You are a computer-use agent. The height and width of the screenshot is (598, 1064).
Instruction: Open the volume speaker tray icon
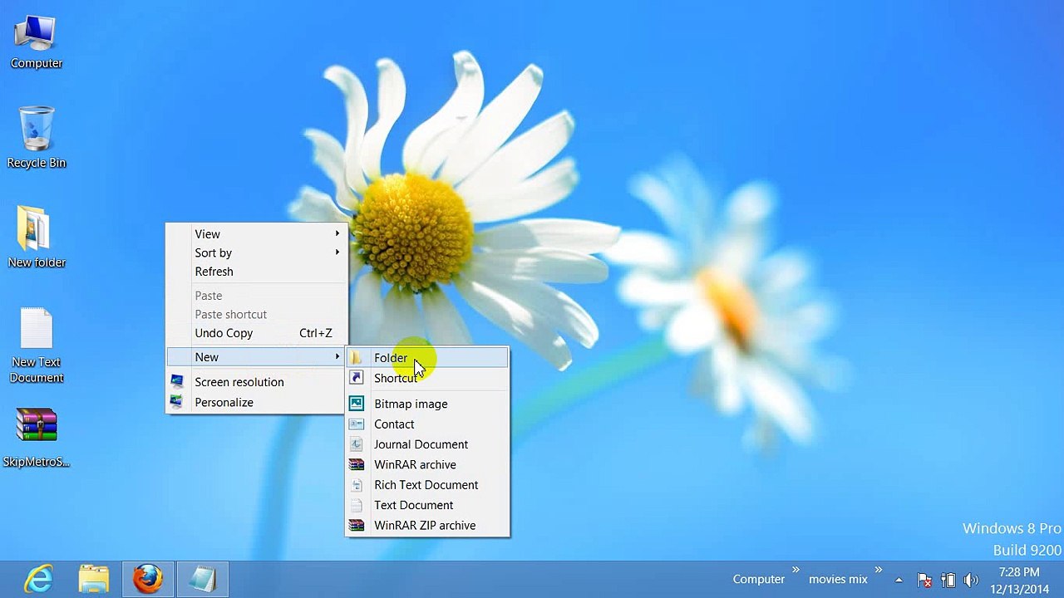(971, 580)
